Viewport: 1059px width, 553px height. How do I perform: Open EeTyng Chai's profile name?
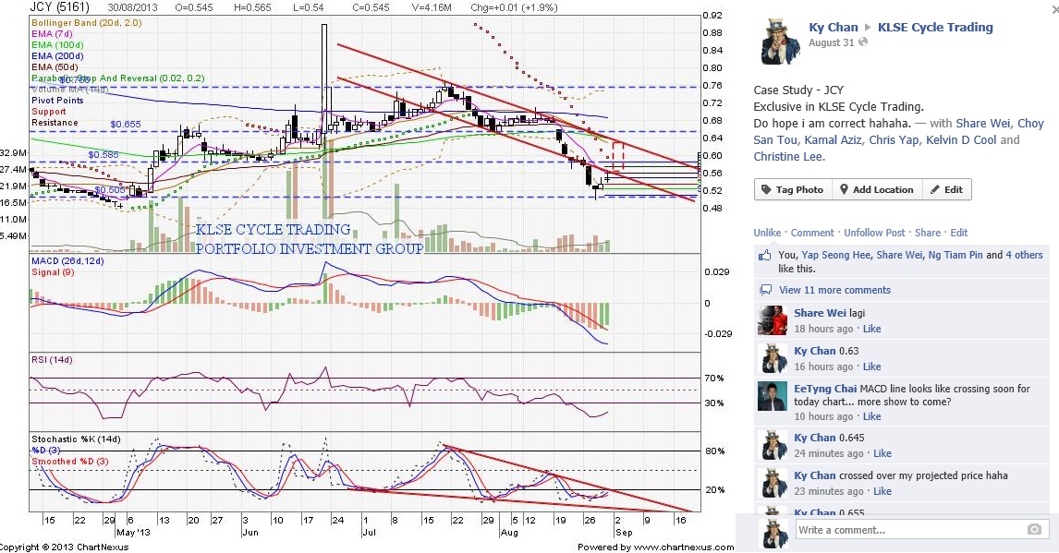(x=825, y=389)
